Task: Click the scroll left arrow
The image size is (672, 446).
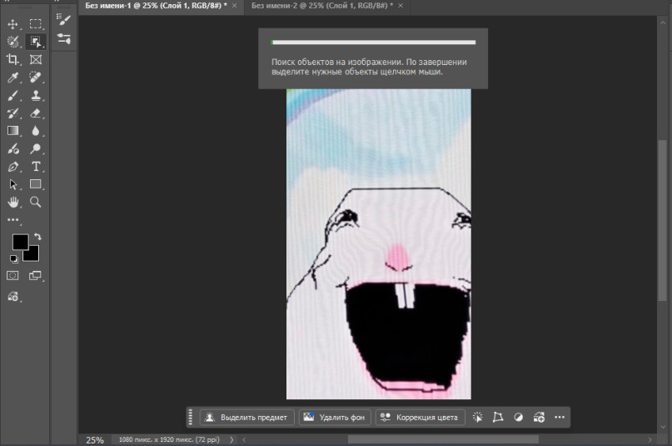Action: pyautogui.click(x=244, y=439)
